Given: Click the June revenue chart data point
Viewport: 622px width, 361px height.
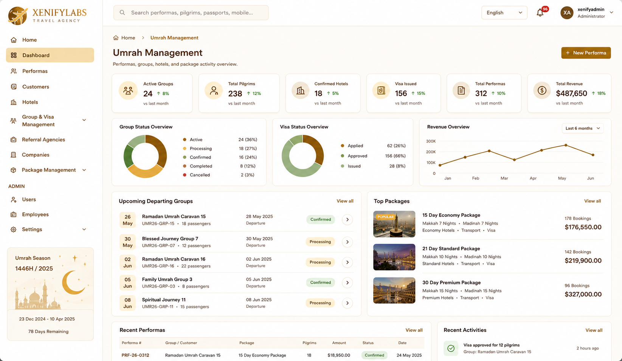Looking at the screenshot, I should click(593, 155).
